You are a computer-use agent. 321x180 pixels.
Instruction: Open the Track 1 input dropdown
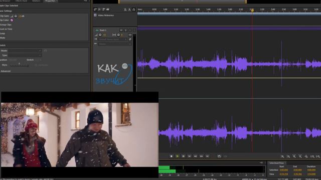pos(113,39)
